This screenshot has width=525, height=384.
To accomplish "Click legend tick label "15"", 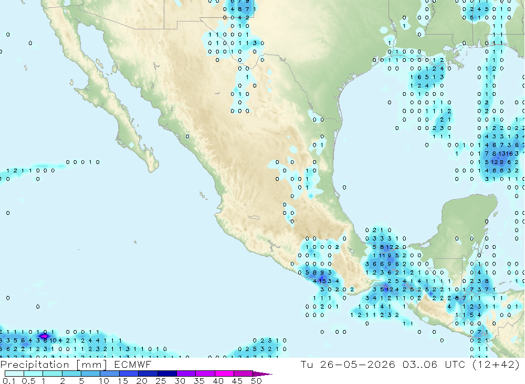I will 123,381.
